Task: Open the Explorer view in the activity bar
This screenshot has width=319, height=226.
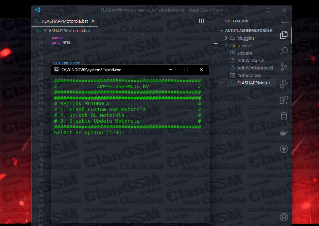Action: pyautogui.click(x=284, y=35)
